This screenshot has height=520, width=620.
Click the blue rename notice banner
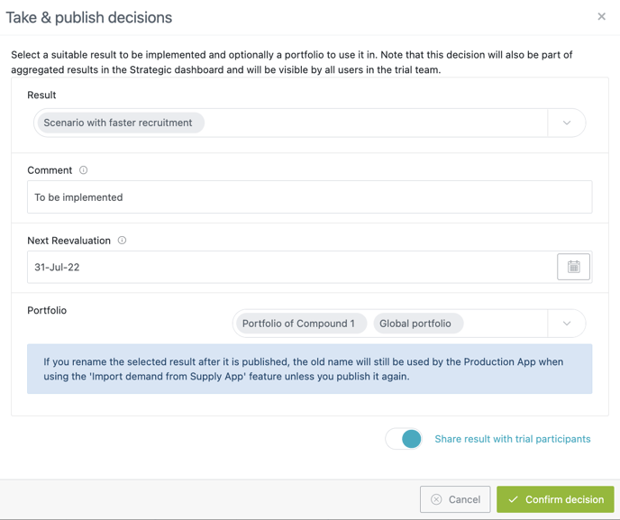pos(309,369)
